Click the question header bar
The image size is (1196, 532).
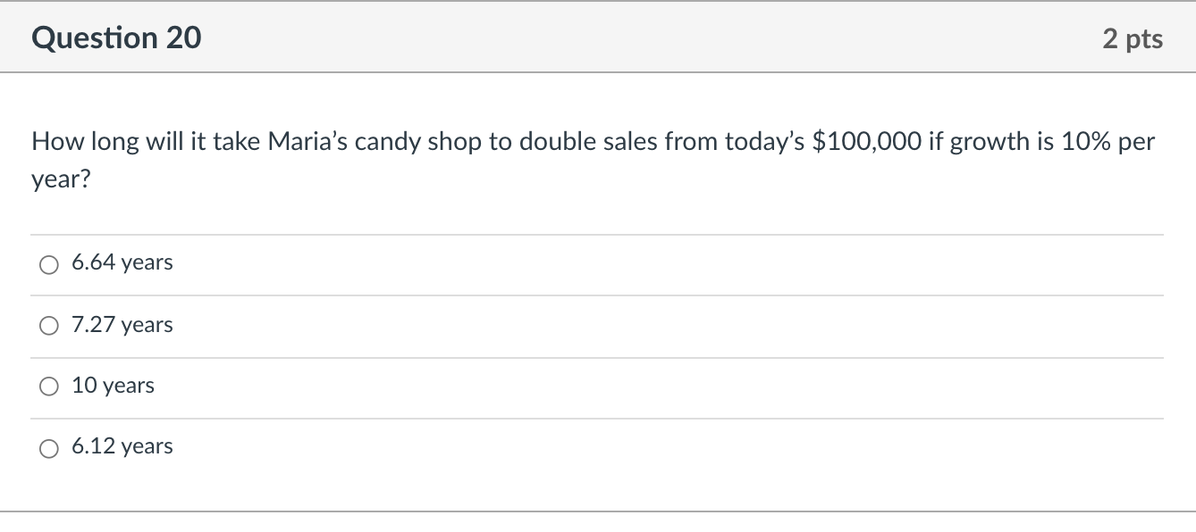coord(598,37)
